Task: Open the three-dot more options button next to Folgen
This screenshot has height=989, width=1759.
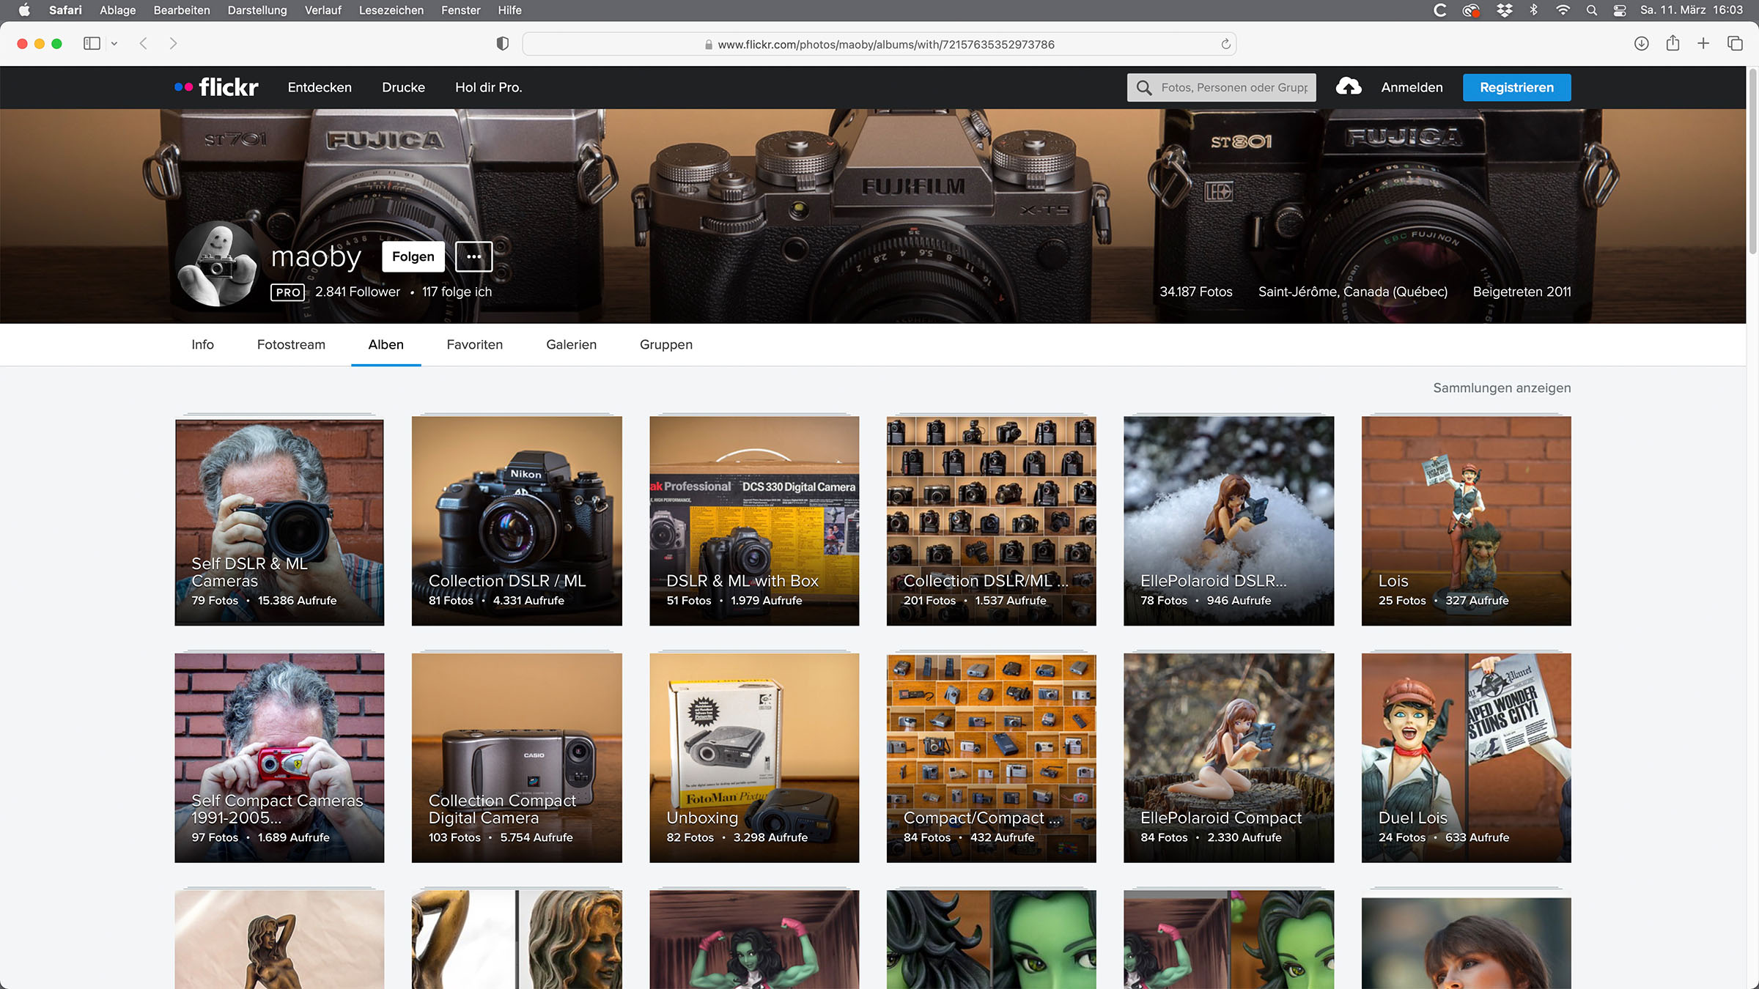Action: click(473, 256)
